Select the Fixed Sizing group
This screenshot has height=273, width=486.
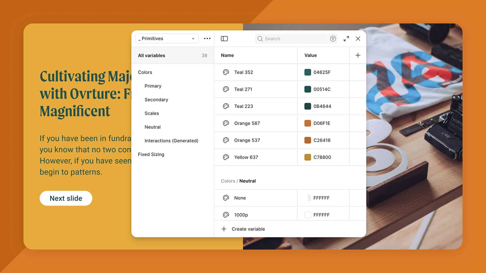151,154
